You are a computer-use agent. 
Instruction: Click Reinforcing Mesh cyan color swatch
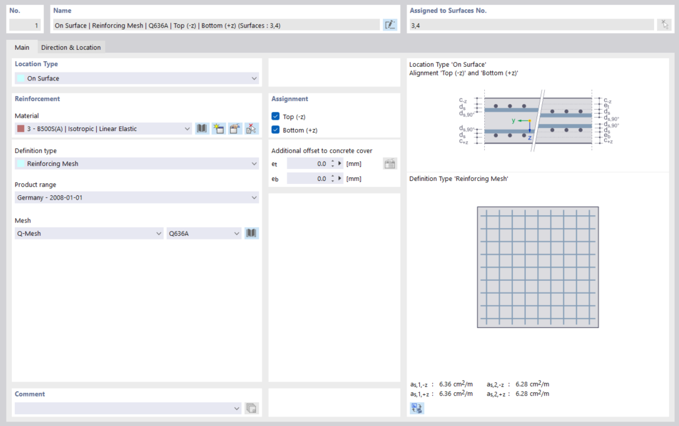[21, 163]
